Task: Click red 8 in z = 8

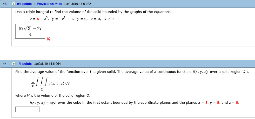Action: click(237, 103)
